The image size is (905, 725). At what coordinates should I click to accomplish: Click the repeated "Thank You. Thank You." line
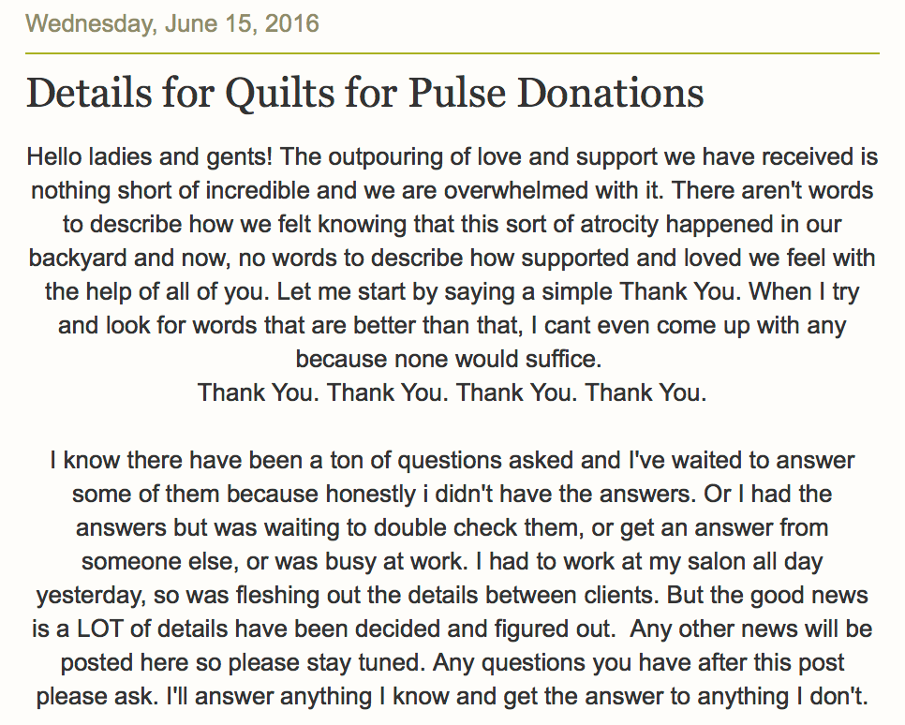[452, 392]
